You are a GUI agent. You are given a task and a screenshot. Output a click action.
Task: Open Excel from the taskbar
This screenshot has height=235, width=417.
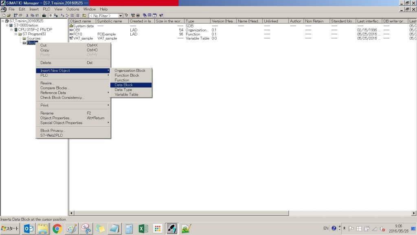click(x=143, y=228)
